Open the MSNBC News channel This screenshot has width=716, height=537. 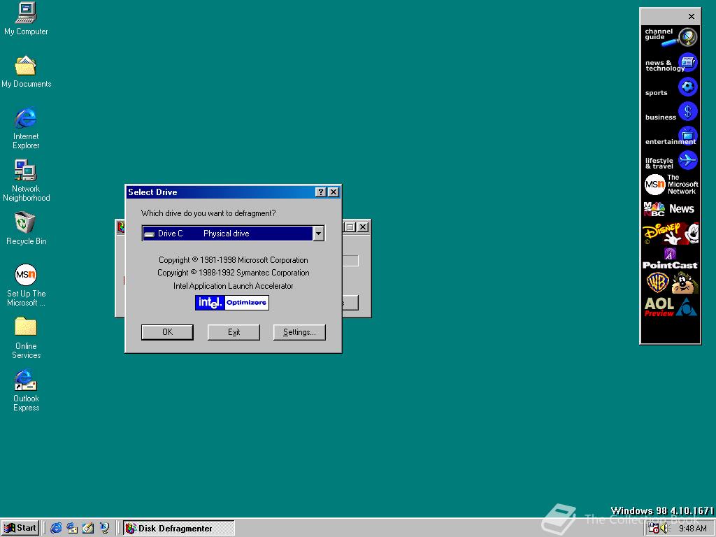[x=669, y=209]
